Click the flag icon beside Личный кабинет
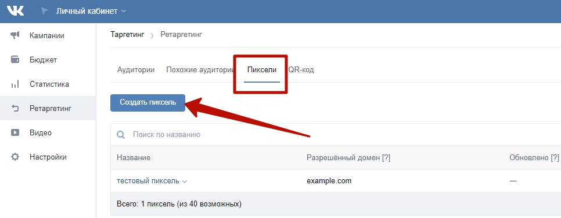This screenshot has height=218, width=561. 45,11
